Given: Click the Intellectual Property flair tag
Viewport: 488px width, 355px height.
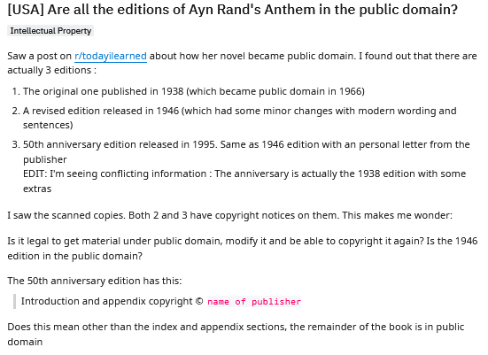Looking at the screenshot, I should click(50, 31).
